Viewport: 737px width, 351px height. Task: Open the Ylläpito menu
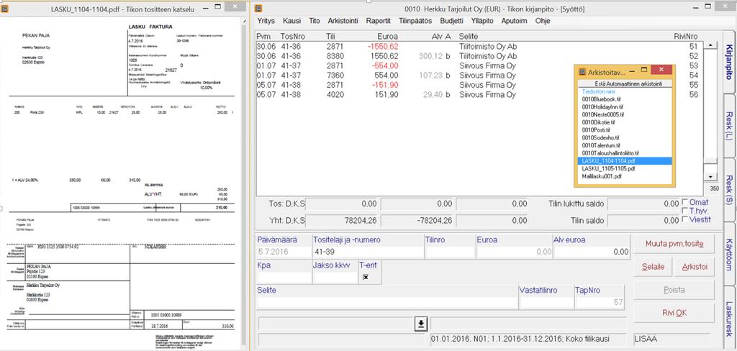[482, 21]
